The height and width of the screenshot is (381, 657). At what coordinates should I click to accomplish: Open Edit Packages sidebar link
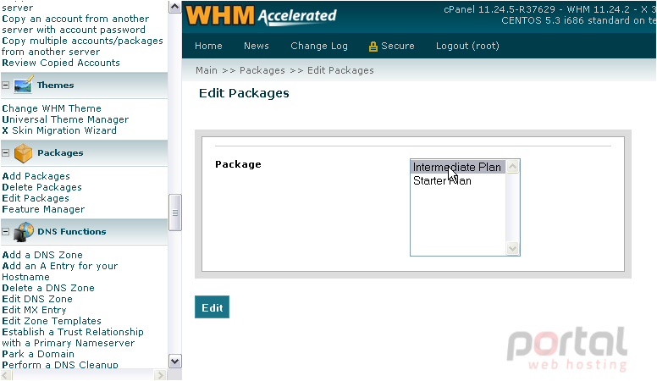click(x=36, y=198)
